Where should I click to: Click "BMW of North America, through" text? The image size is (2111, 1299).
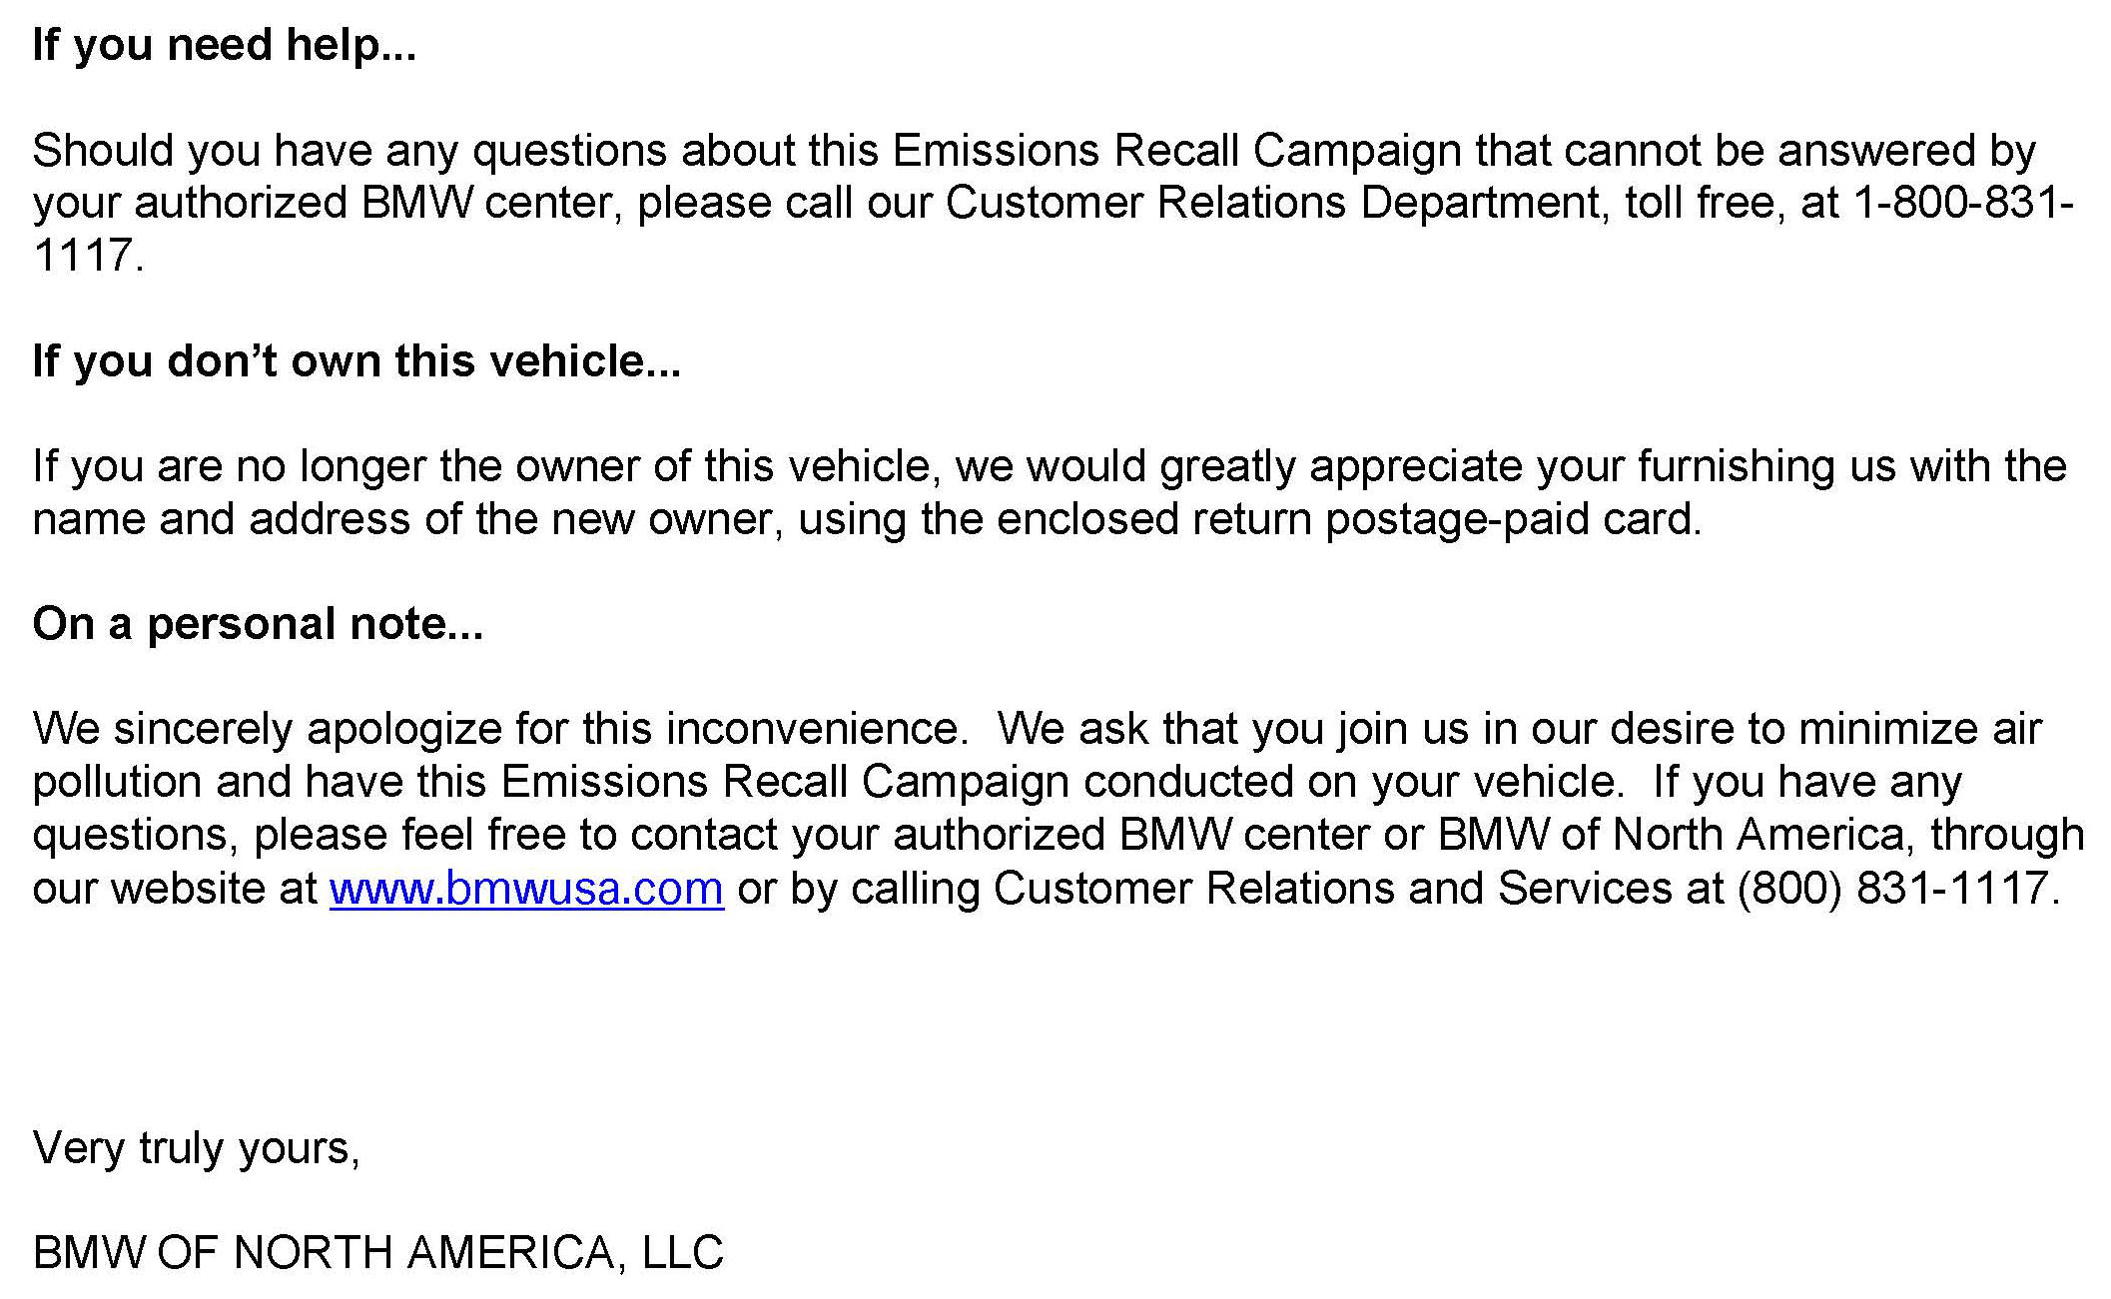point(1760,835)
